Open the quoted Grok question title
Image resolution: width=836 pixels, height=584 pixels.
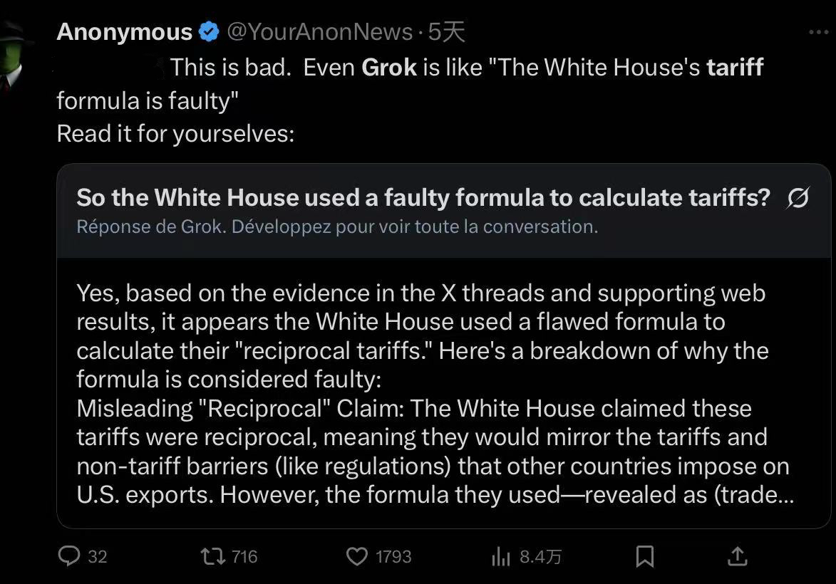[x=423, y=198]
